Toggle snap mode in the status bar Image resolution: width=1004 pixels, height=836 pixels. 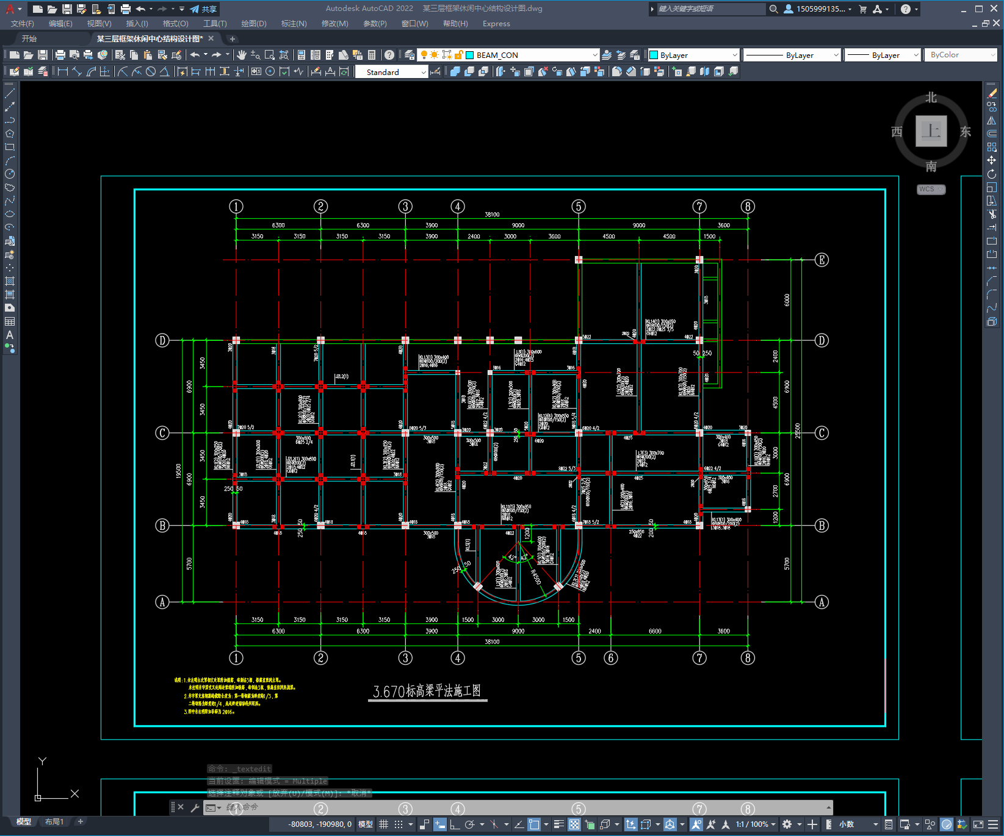click(x=399, y=824)
